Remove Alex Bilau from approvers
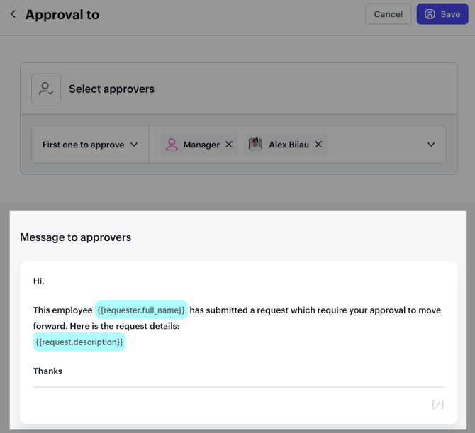The height and width of the screenshot is (433, 475). (318, 145)
